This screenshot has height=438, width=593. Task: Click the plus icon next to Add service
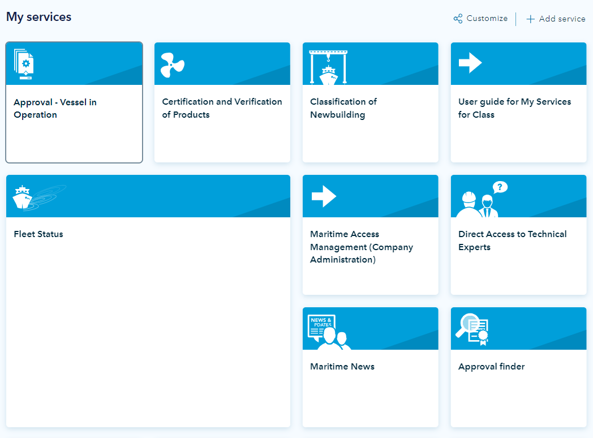point(530,19)
